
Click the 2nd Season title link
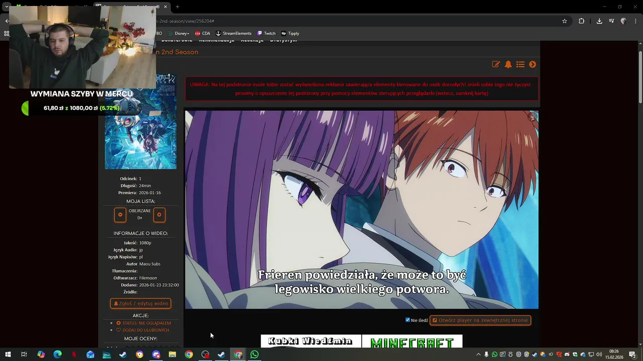click(177, 52)
